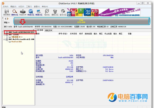Select the 分区参数 tab
The width and height of the screenshot is (154, 108).
(x=39, y=30)
